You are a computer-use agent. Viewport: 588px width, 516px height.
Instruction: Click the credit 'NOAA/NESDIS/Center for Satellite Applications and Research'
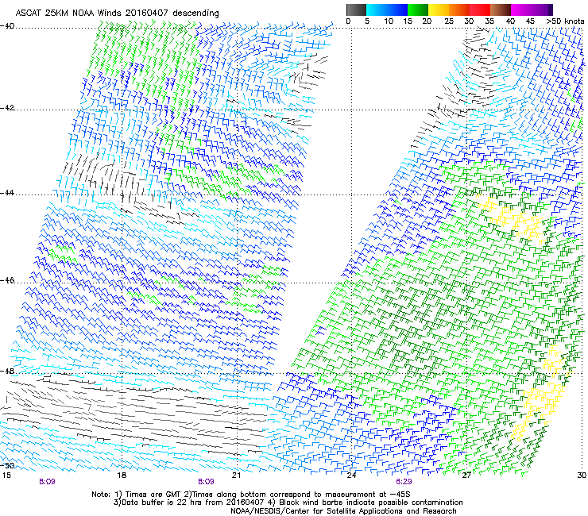coord(343,511)
